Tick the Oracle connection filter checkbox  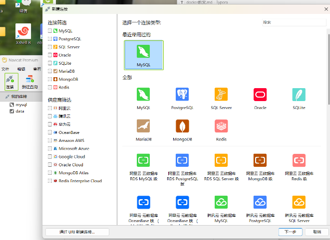50,55
